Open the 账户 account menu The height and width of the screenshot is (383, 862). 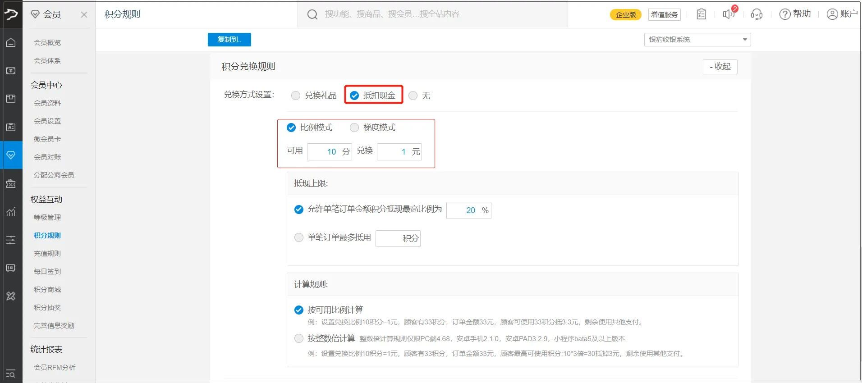842,14
